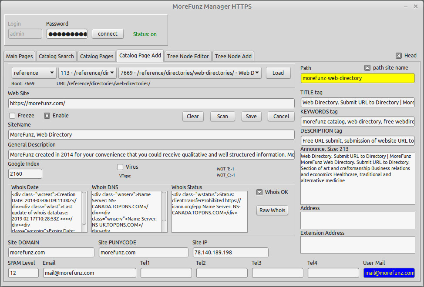Clear the form with the Clear button

[x=193, y=117]
